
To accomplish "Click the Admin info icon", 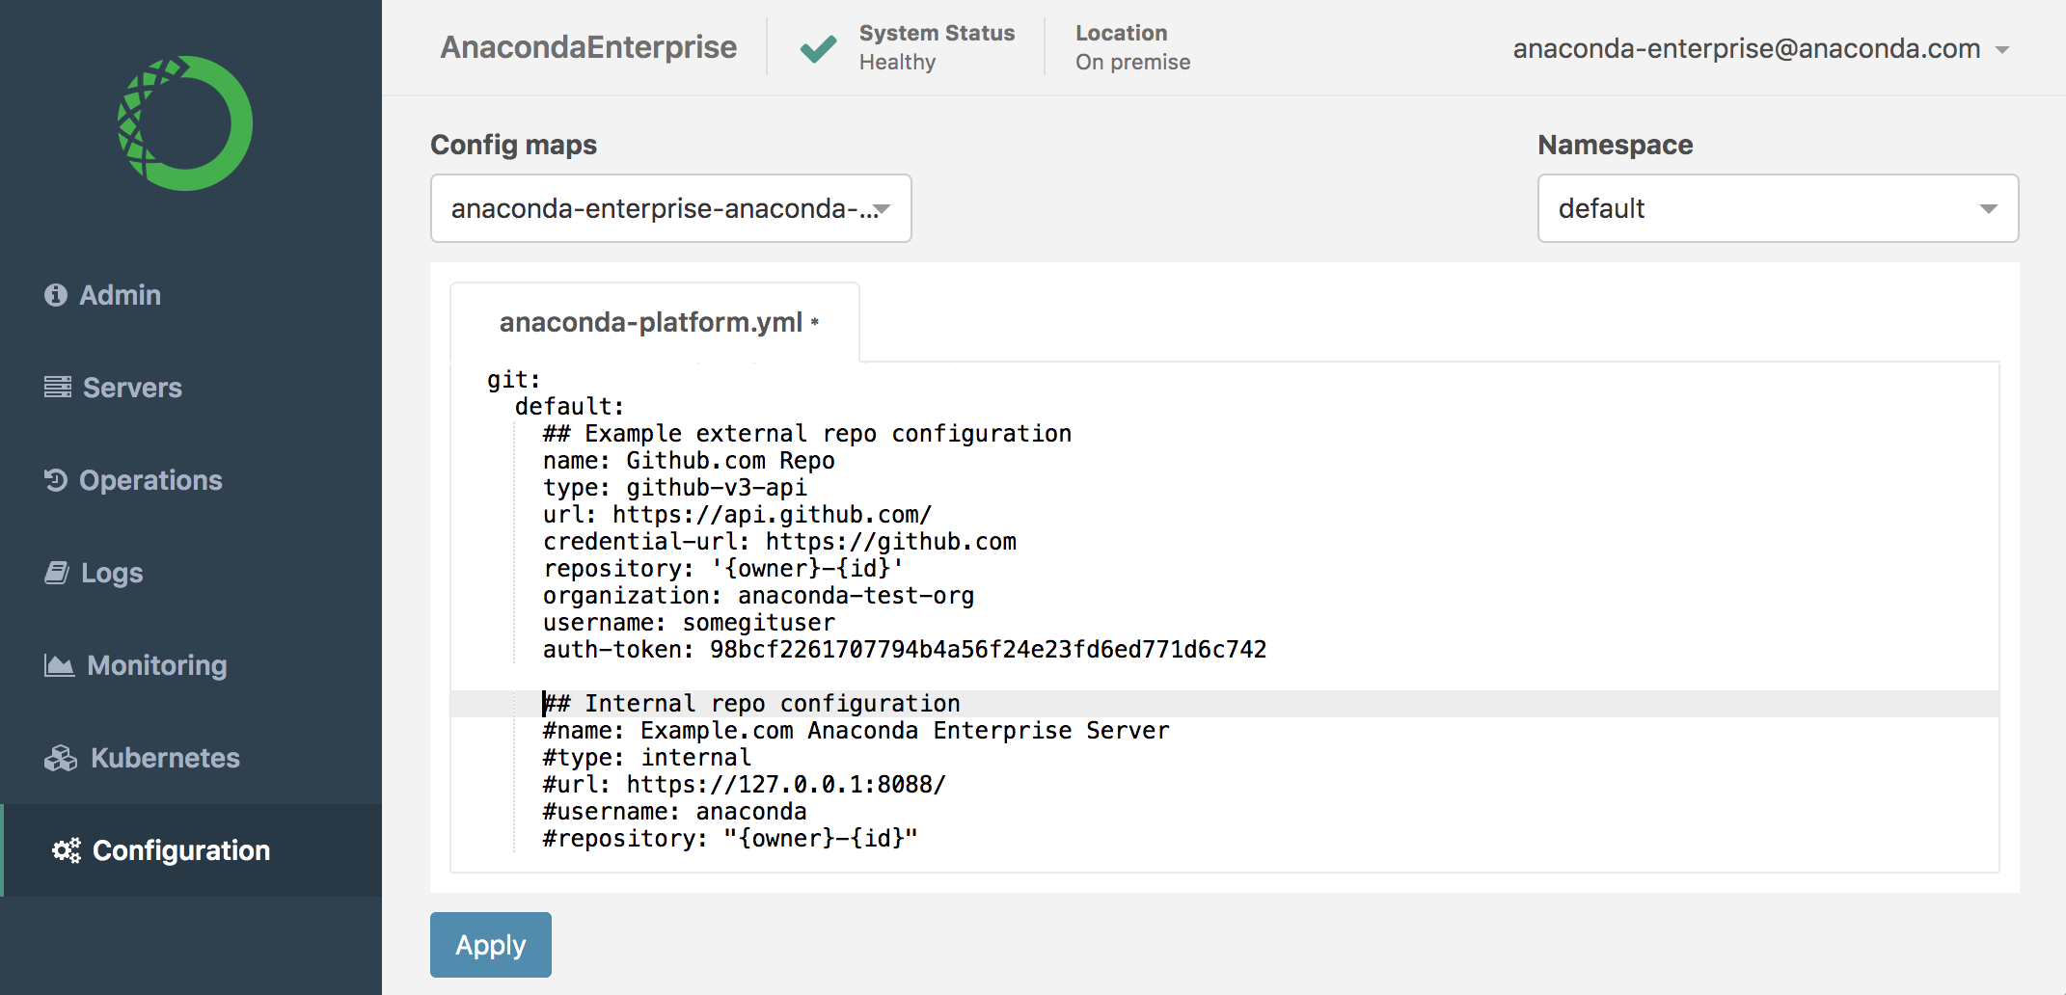I will (x=56, y=295).
